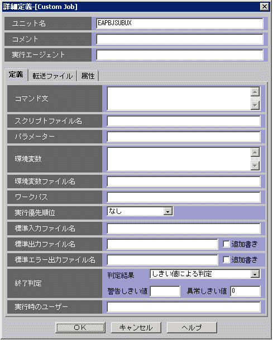Screen dimensions: 273x340
Task: Open the 判定結果 dropdown
Action: tap(205, 274)
